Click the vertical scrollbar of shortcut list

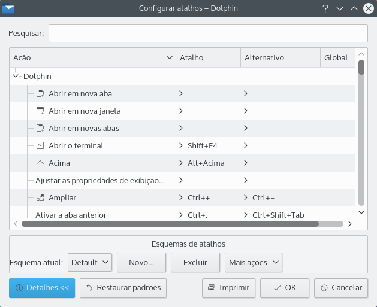[x=361, y=67]
